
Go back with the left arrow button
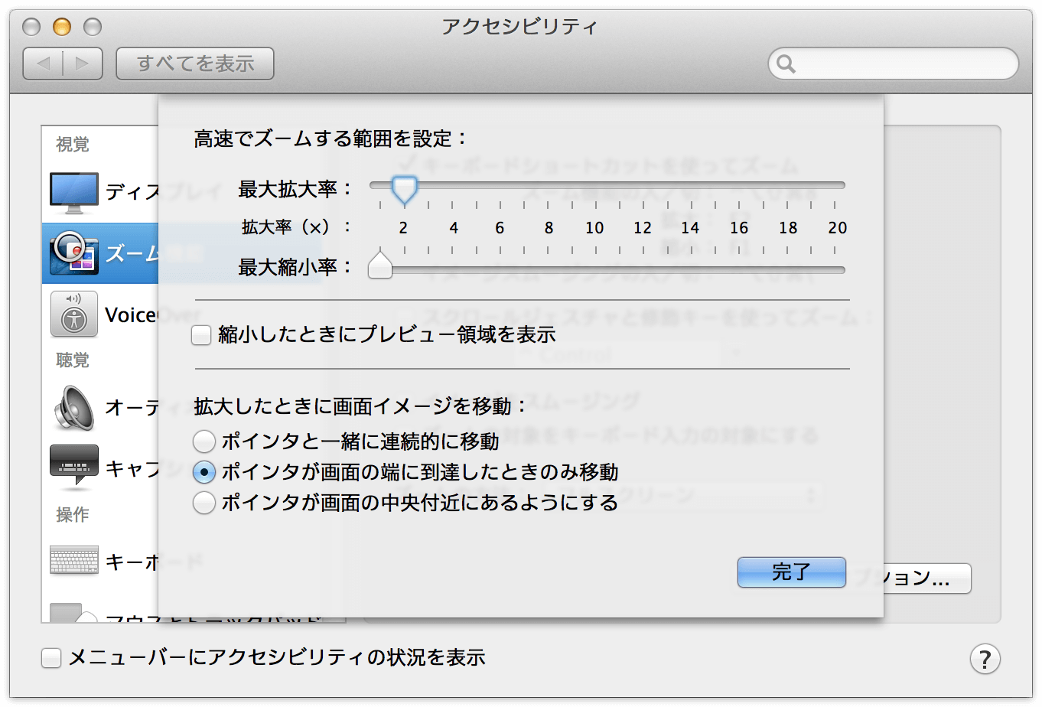pyautogui.click(x=44, y=64)
